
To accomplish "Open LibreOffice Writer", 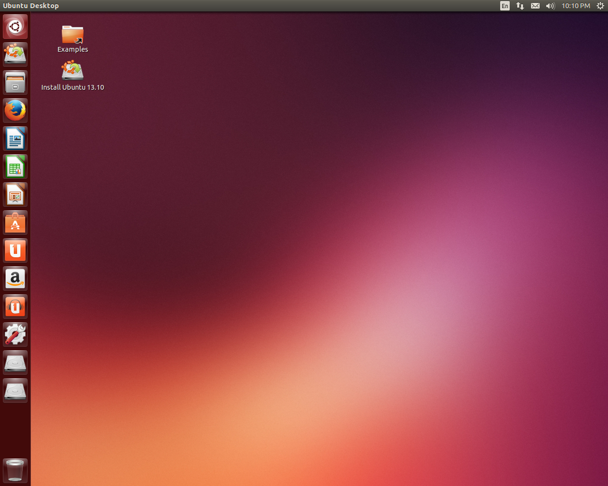I will (15, 139).
